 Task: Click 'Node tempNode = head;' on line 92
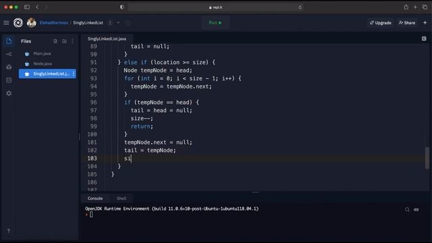pyautogui.click(x=158, y=70)
